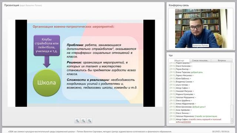Select Айнур Сафин's thank-you webinar message
Viewport: 237px width, 133px height.
click(195, 121)
